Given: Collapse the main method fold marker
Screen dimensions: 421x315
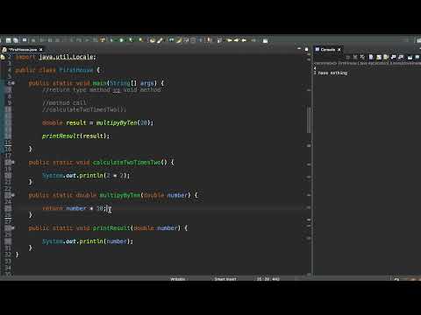Looking at the screenshot, I should coord(12,83).
